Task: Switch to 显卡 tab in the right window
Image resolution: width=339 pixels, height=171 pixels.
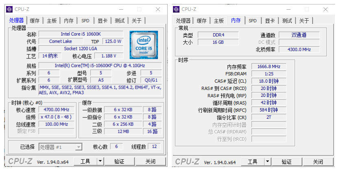Action: 270,21
